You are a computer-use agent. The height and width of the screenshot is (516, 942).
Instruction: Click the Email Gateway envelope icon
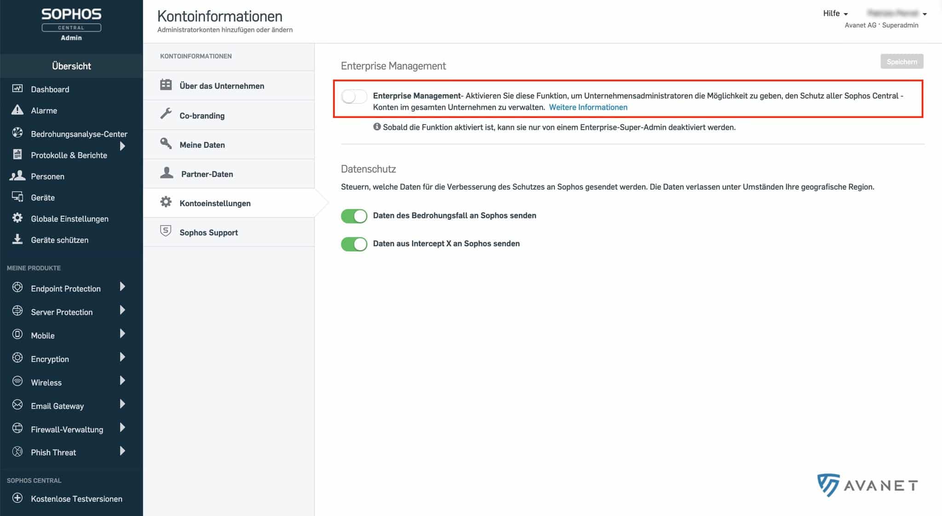coord(17,405)
